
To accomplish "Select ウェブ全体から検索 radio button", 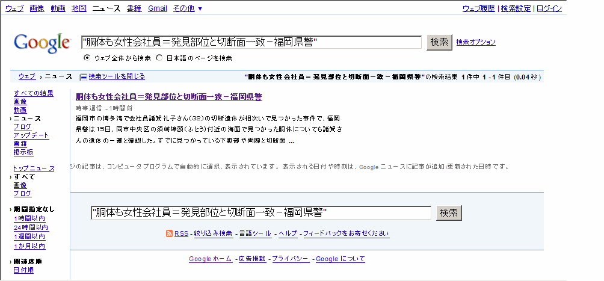I will tap(87, 58).
